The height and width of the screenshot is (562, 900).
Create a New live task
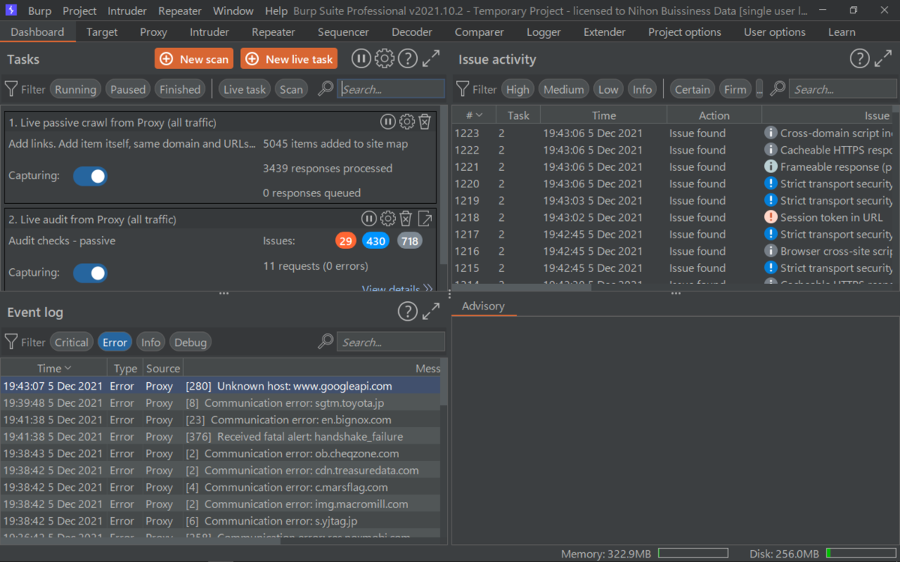289,59
